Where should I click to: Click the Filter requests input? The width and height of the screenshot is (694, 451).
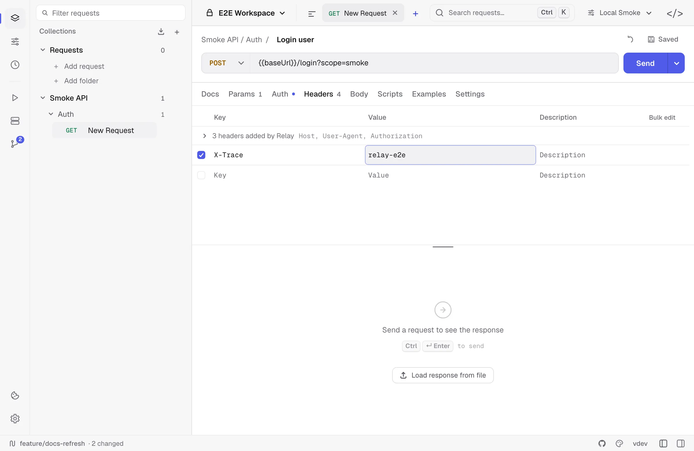pyautogui.click(x=111, y=13)
